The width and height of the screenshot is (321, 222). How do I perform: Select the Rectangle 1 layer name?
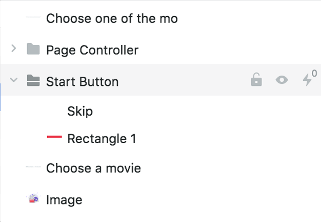coord(102,139)
